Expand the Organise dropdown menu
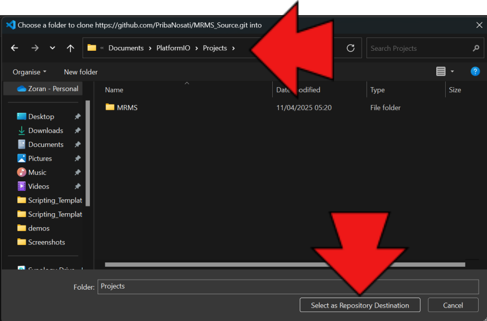The image size is (487, 321). coord(30,72)
